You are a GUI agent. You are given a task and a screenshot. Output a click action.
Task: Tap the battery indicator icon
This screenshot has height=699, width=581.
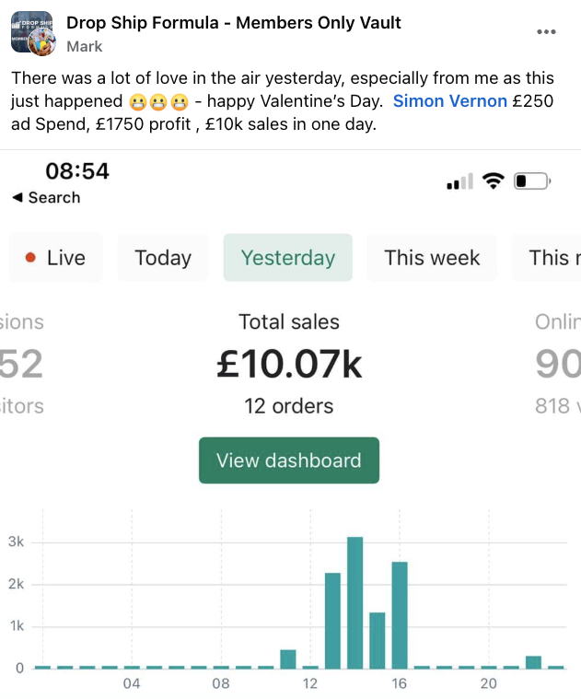point(532,181)
